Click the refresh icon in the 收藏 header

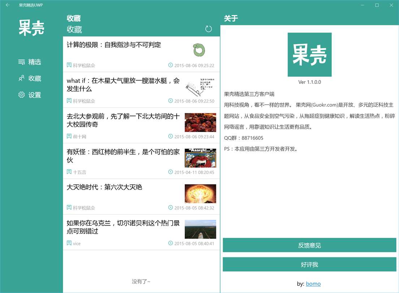coord(209,29)
